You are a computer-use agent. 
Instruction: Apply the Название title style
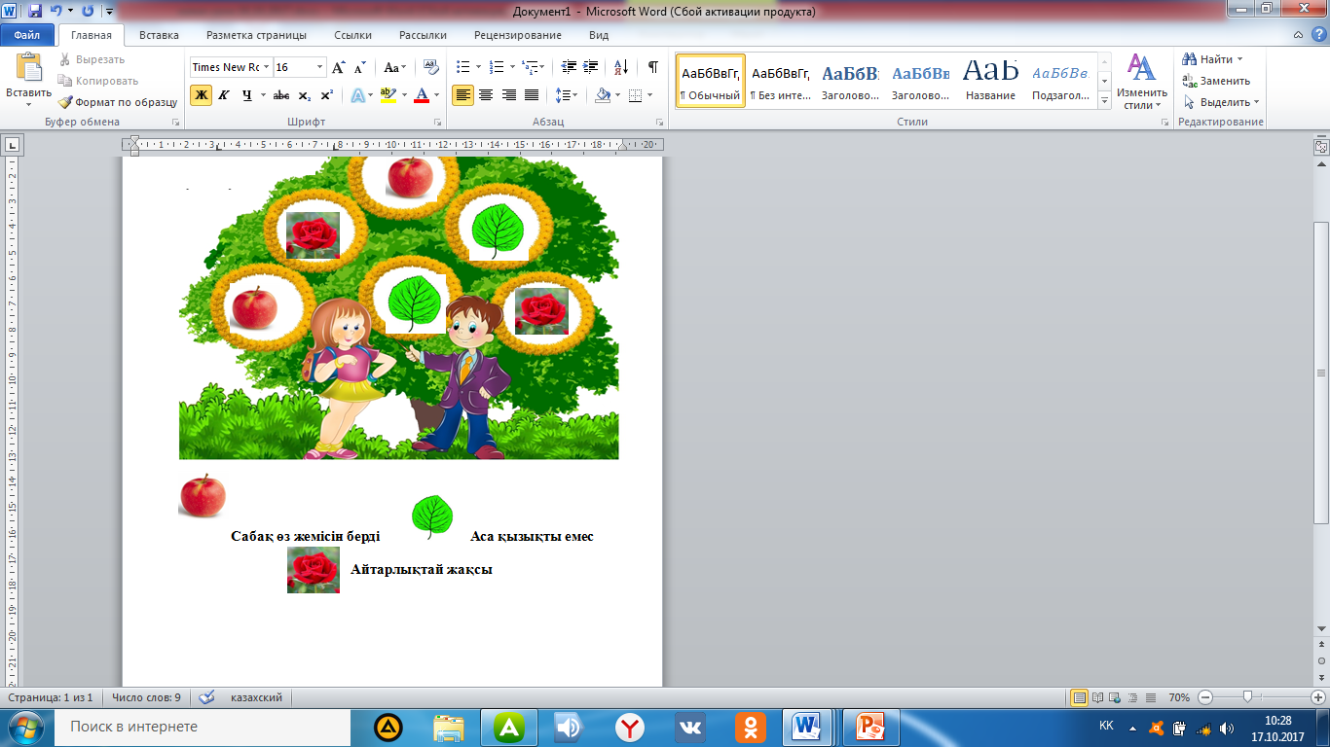coord(990,81)
